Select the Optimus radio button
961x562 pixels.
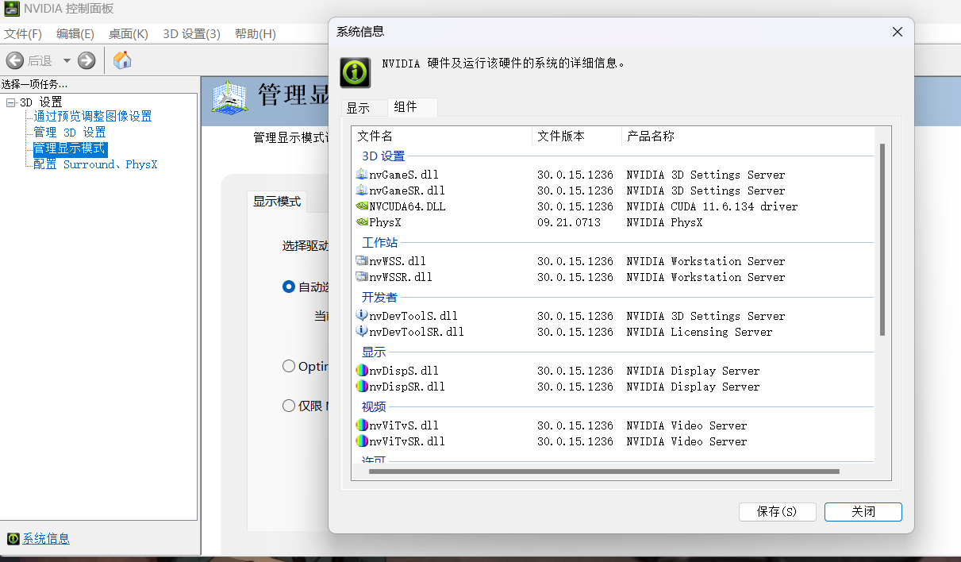289,366
